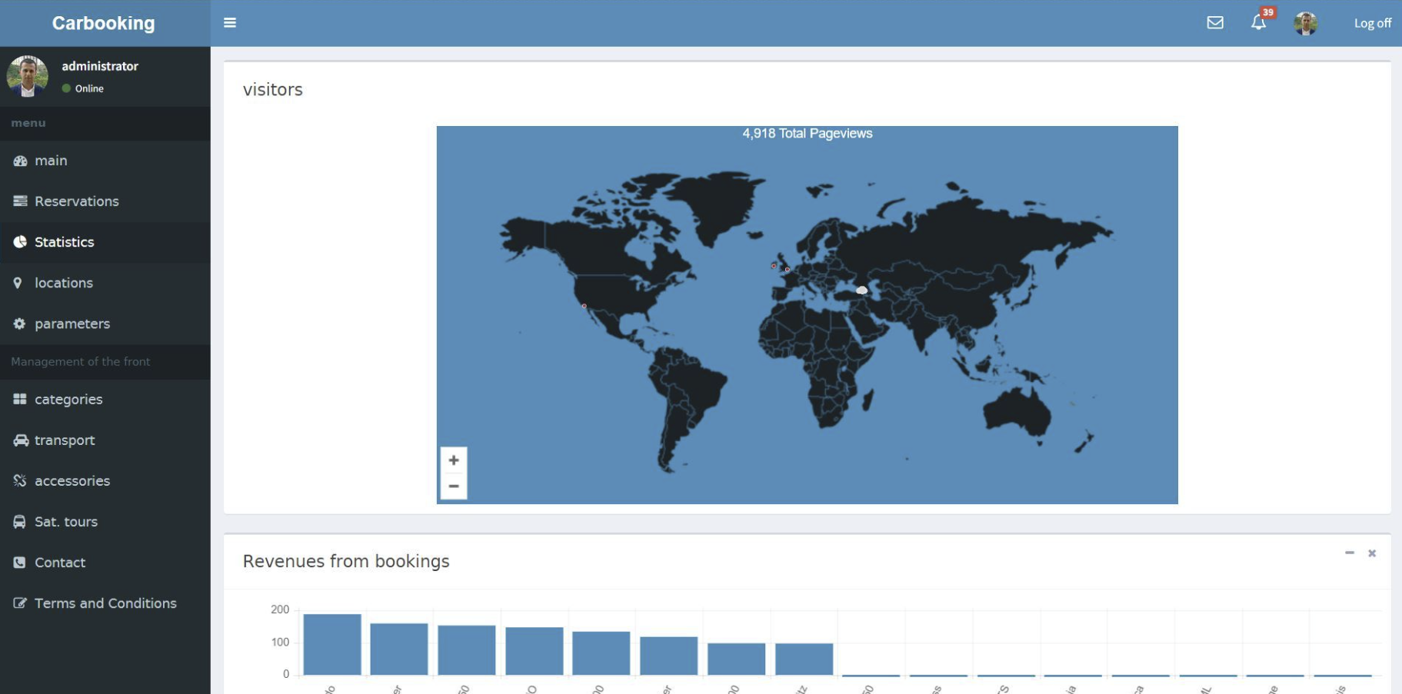Open the main dashboard menu item
1402x694 pixels.
51,161
